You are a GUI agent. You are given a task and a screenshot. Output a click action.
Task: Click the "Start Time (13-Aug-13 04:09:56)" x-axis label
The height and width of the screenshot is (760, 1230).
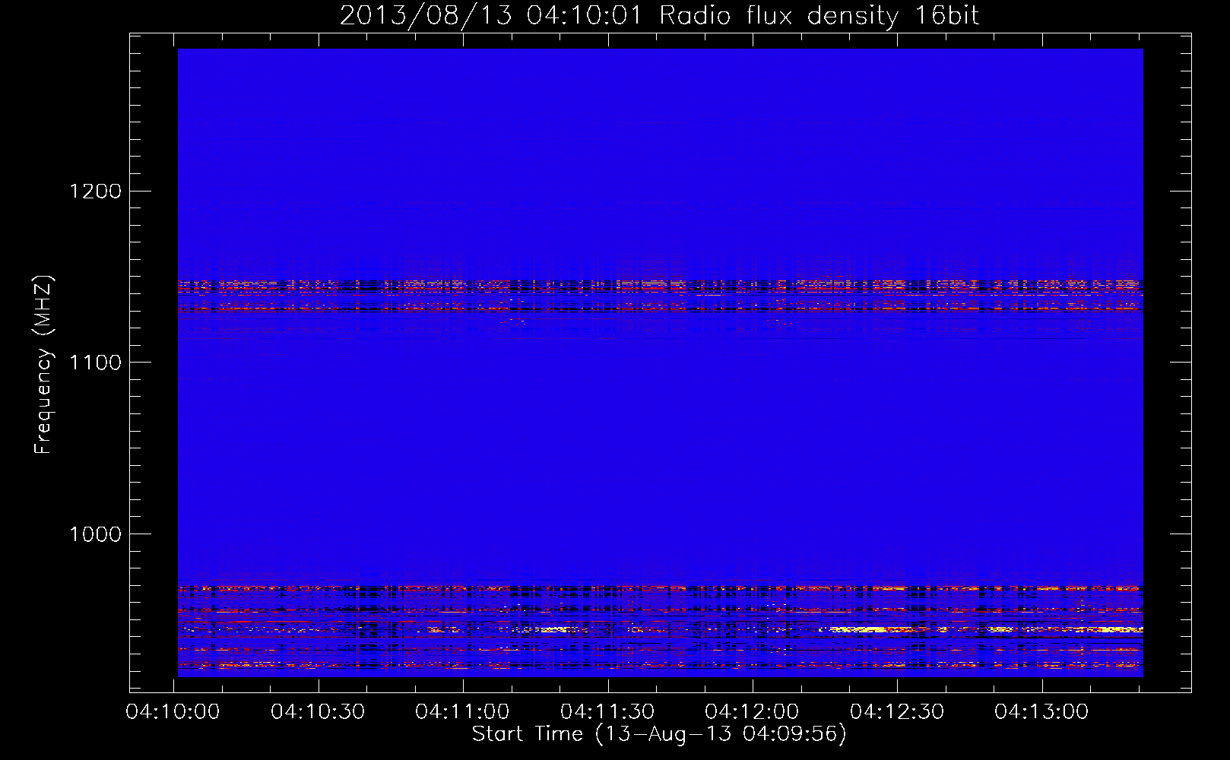click(x=659, y=734)
